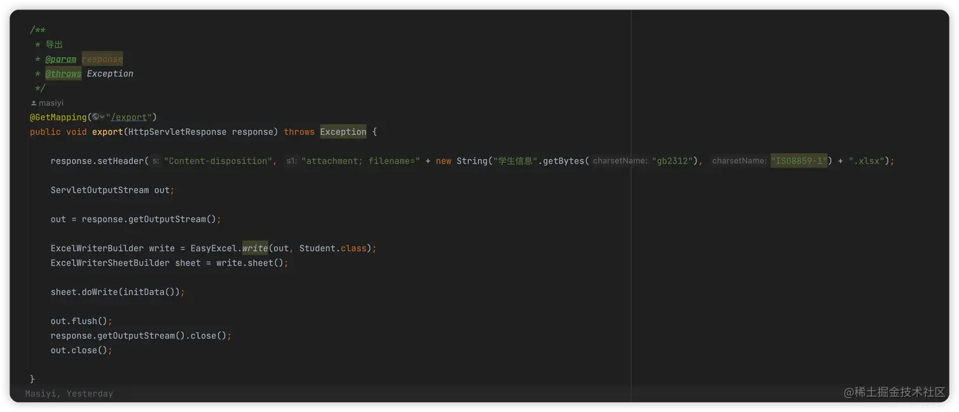This screenshot has height=412, width=959.
Task: Click the @throws Javadoc tag
Action: tap(63, 74)
